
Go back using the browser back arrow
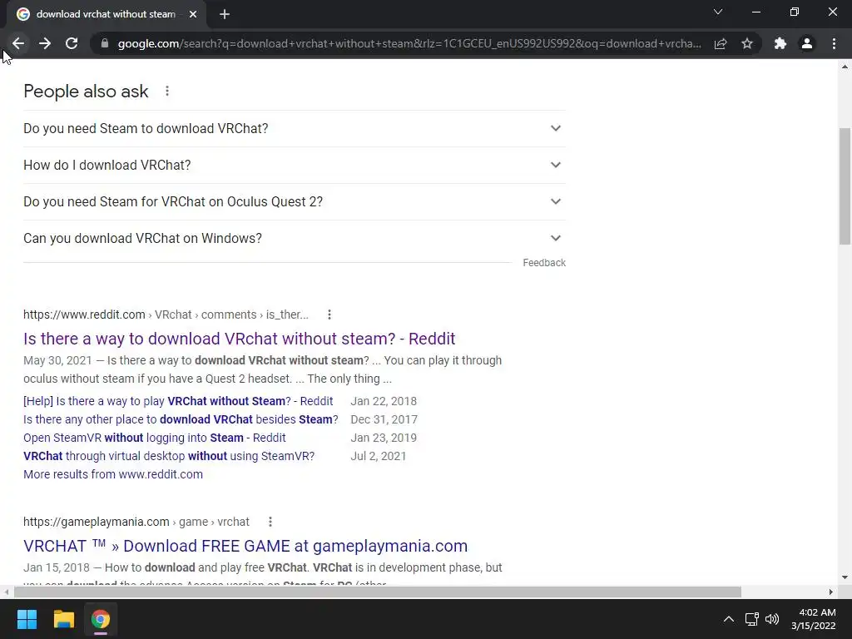[x=18, y=43]
